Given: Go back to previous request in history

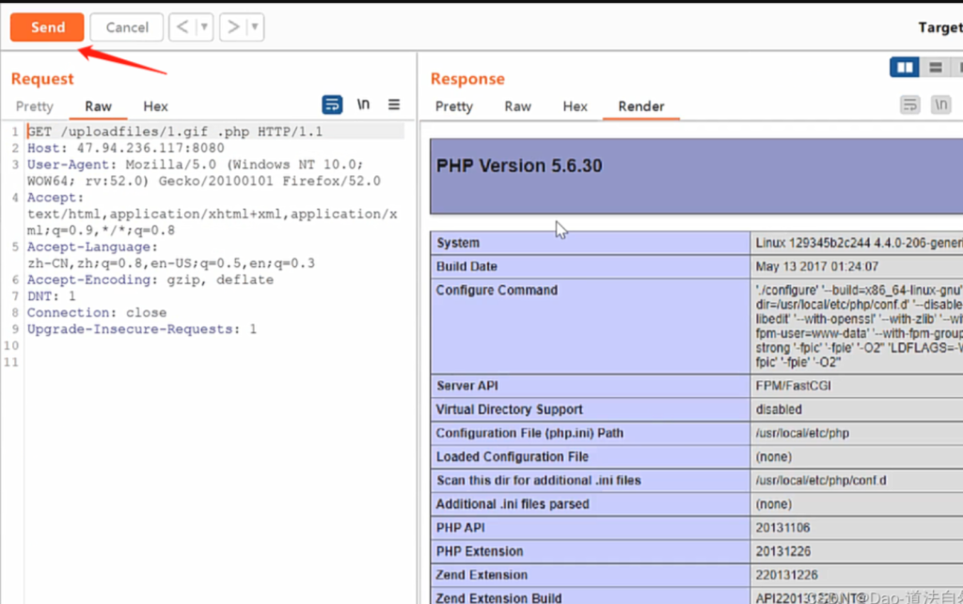Looking at the screenshot, I should (182, 27).
